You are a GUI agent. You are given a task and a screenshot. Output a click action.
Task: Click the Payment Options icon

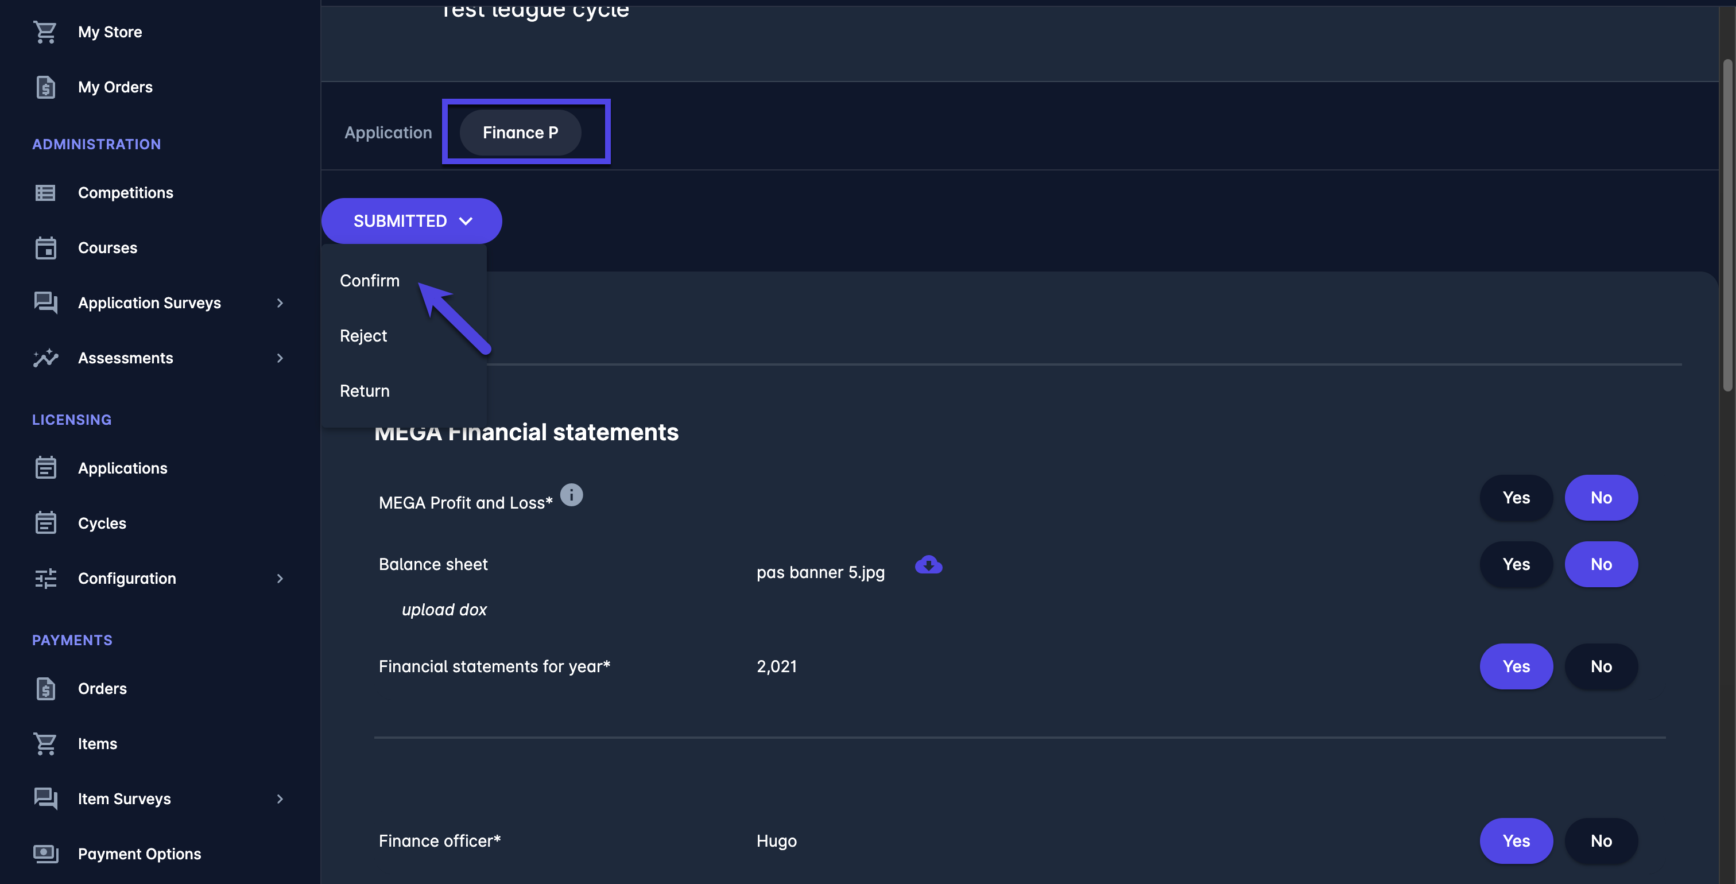click(x=45, y=854)
